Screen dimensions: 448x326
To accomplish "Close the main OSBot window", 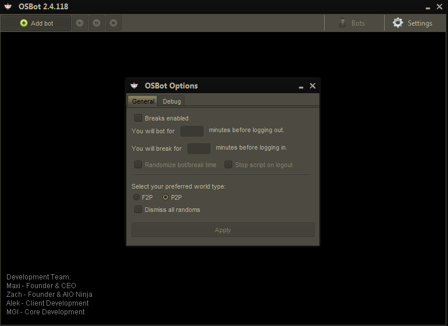I will coord(439,6).
